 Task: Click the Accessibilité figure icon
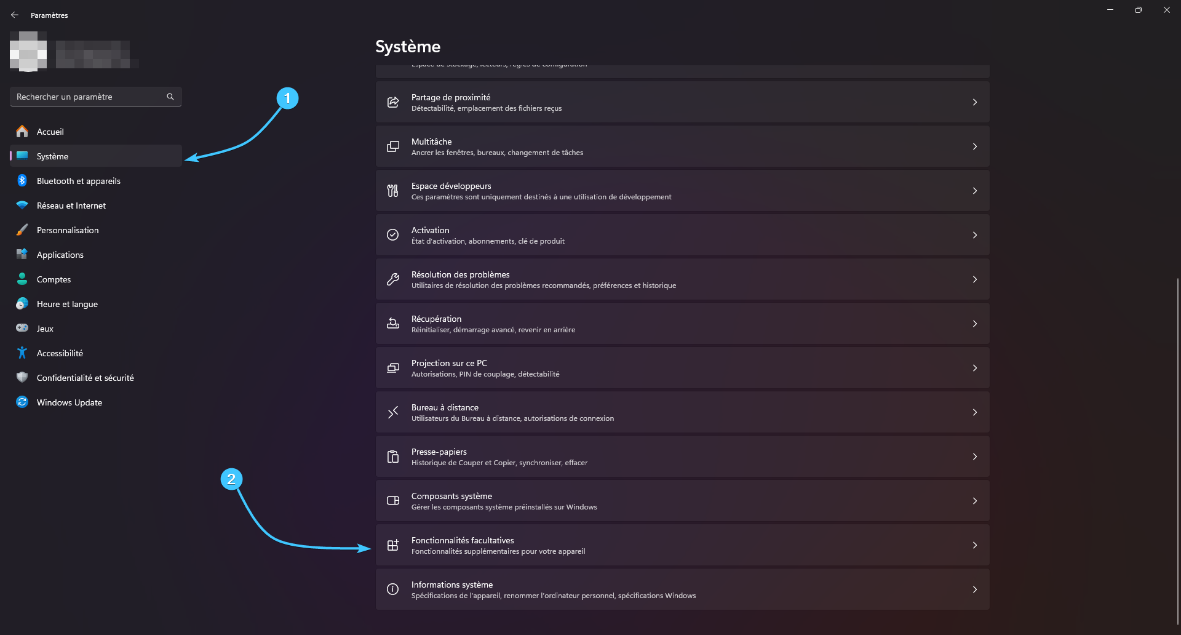[22, 353]
